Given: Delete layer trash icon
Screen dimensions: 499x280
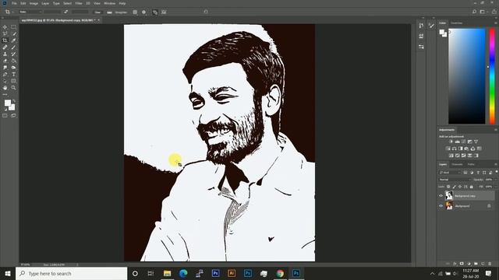Looking at the screenshot, I should 490,264.
